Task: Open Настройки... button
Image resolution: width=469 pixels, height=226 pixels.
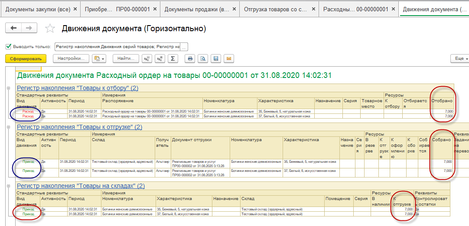Action: tap(71, 58)
